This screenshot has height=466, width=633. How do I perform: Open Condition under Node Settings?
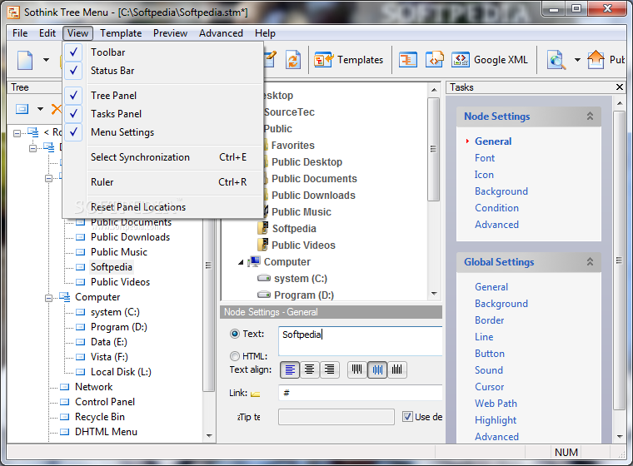pyautogui.click(x=496, y=208)
